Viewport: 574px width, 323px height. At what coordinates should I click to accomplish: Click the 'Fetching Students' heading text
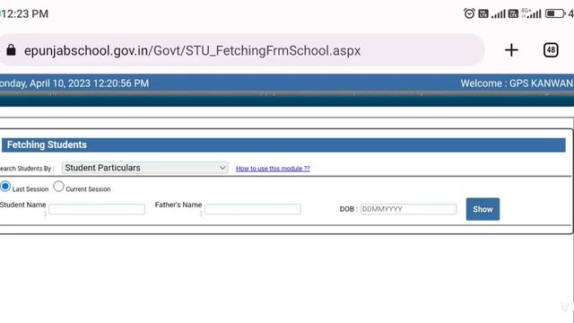click(x=47, y=144)
